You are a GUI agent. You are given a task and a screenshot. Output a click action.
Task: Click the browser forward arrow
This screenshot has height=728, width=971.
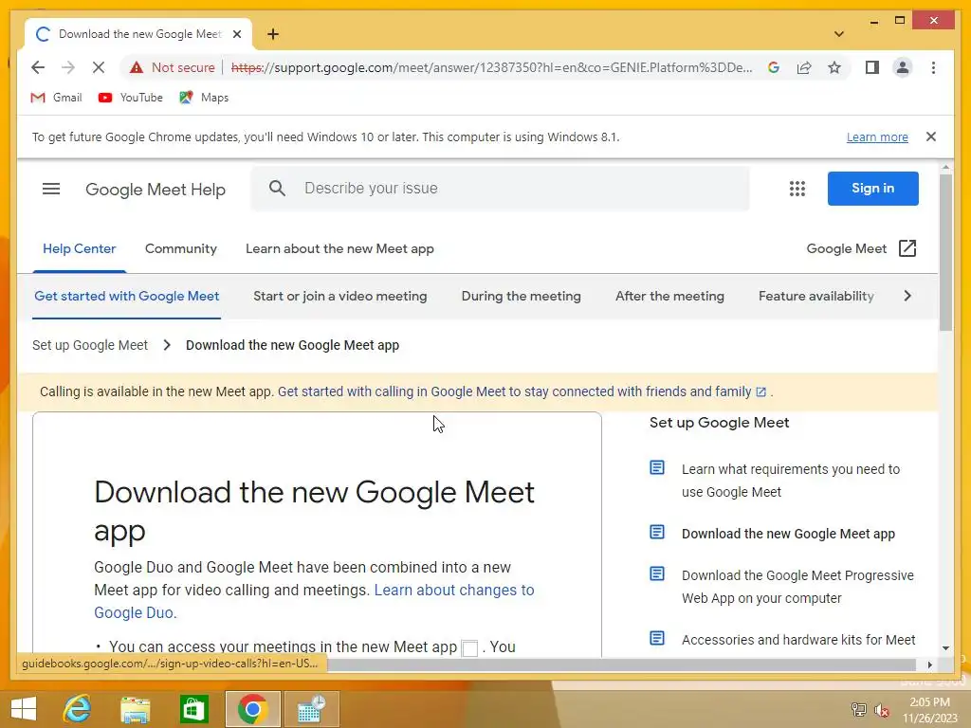coord(68,67)
